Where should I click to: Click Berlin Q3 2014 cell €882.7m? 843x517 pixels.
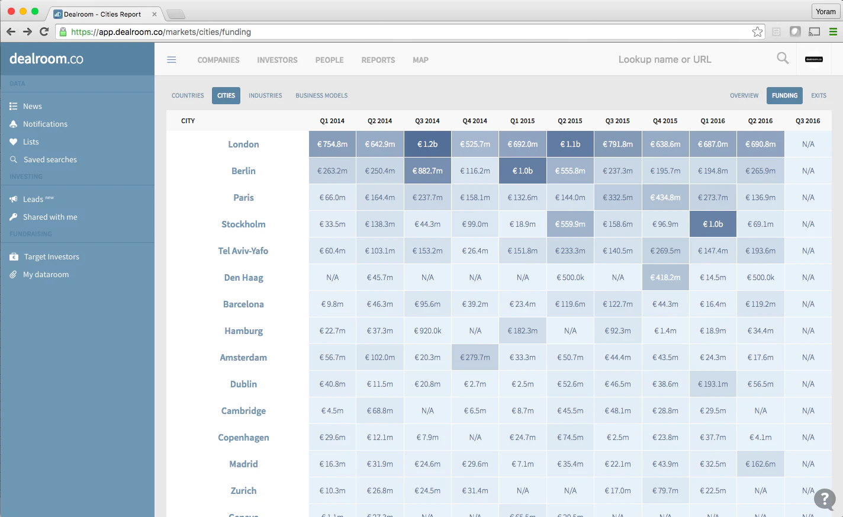pyautogui.click(x=427, y=171)
